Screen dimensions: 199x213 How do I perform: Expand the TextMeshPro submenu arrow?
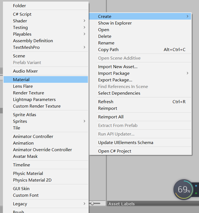(x=84, y=47)
